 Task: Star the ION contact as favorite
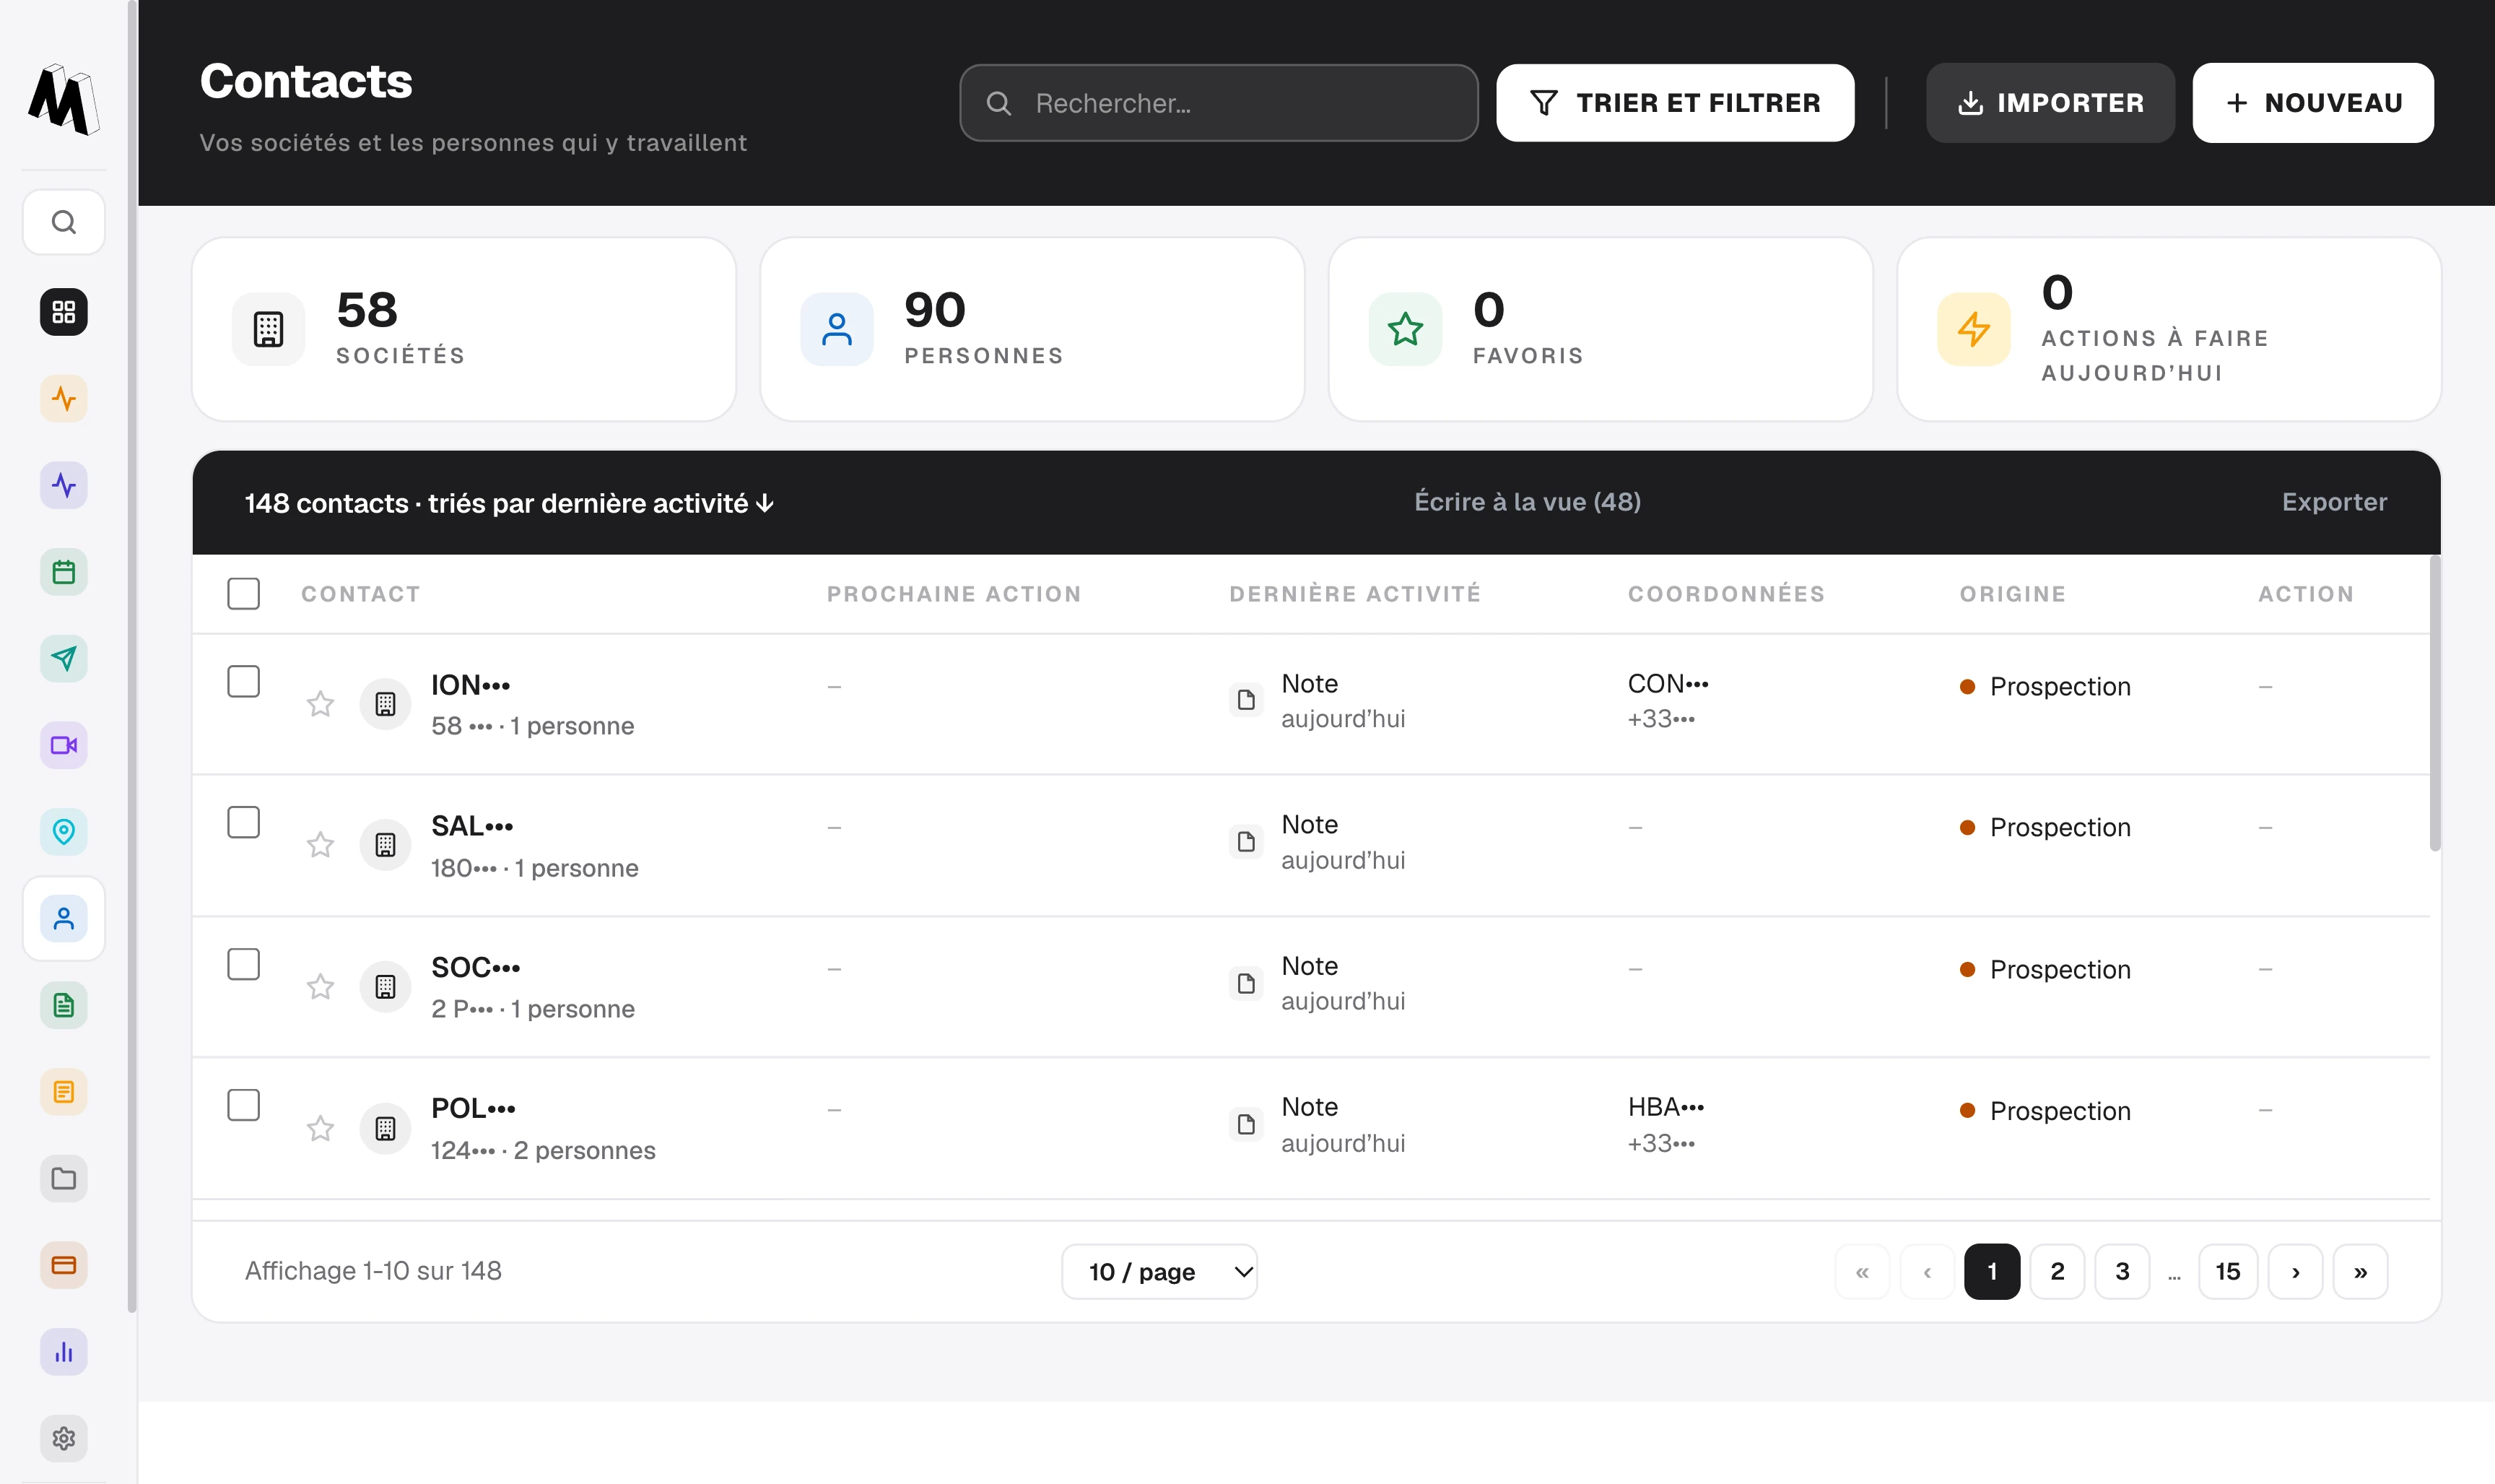coord(320,704)
